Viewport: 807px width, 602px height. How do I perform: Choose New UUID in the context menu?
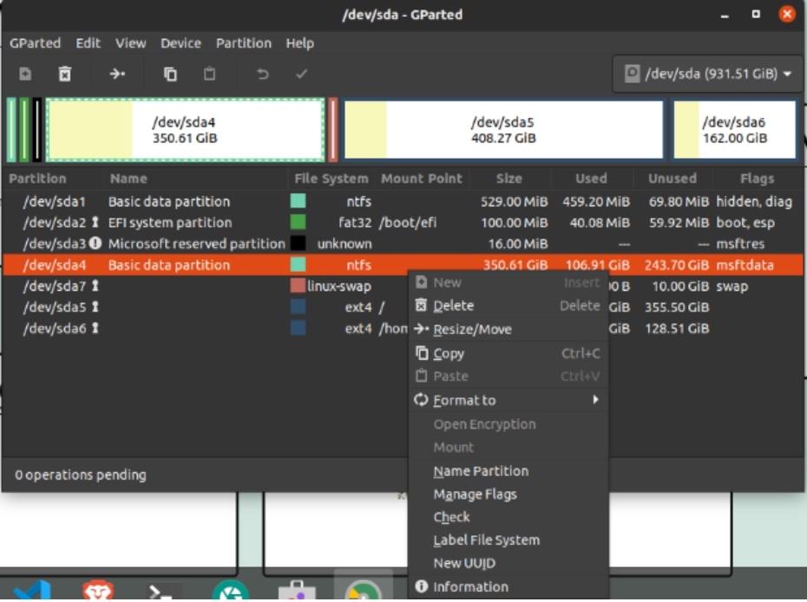(x=508, y=564)
